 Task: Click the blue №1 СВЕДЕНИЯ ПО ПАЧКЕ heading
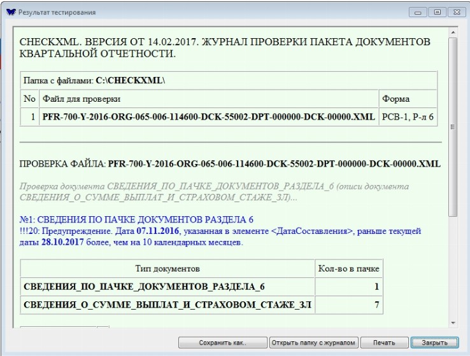[x=137, y=219]
